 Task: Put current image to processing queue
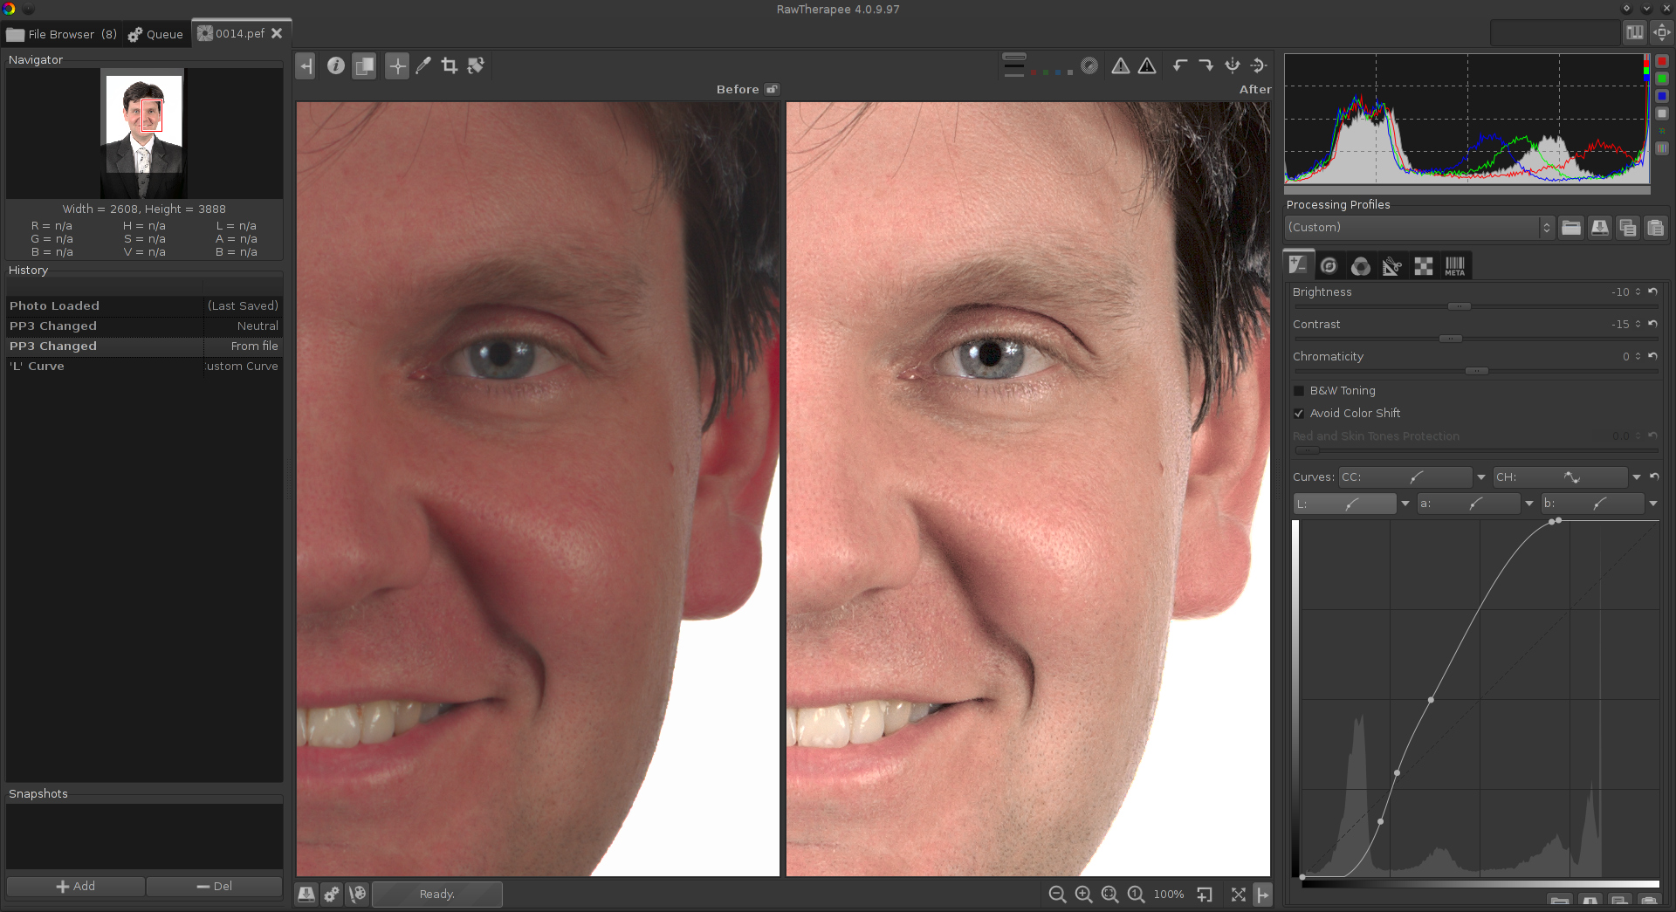point(332,894)
